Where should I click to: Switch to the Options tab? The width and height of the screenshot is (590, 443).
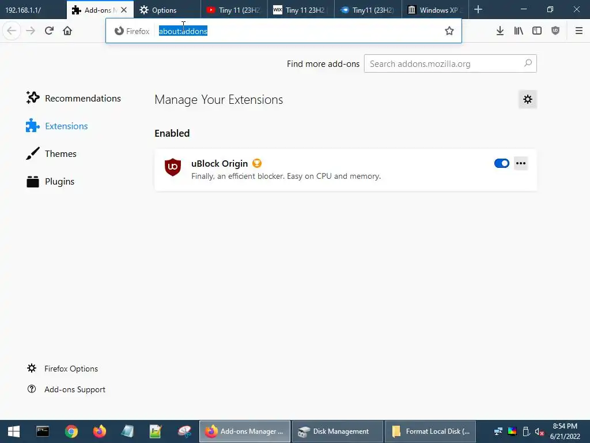tap(167, 10)
